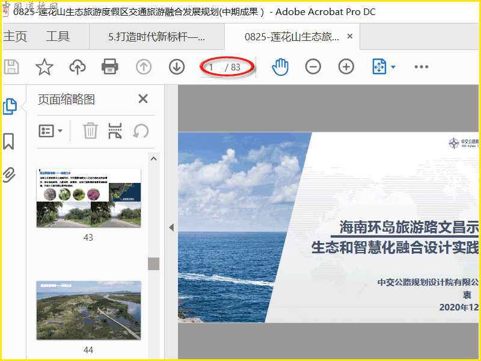
Task: Go to next page arrow
Action: coord(177,67)
